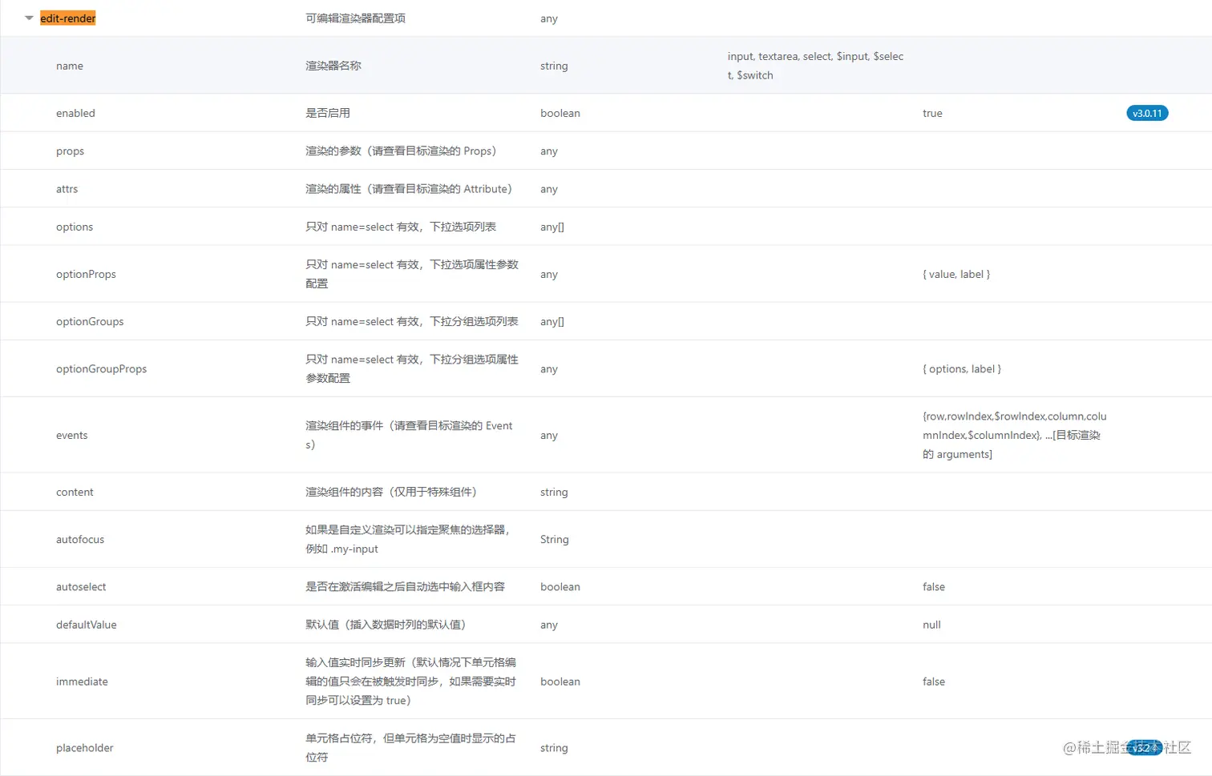Click the optional values list for name
Screen dimensions: 1212x776
click(x=815, y=66)
